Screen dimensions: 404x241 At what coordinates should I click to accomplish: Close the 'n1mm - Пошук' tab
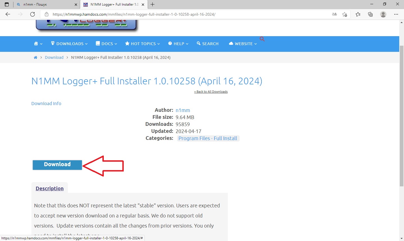point(76,4)
